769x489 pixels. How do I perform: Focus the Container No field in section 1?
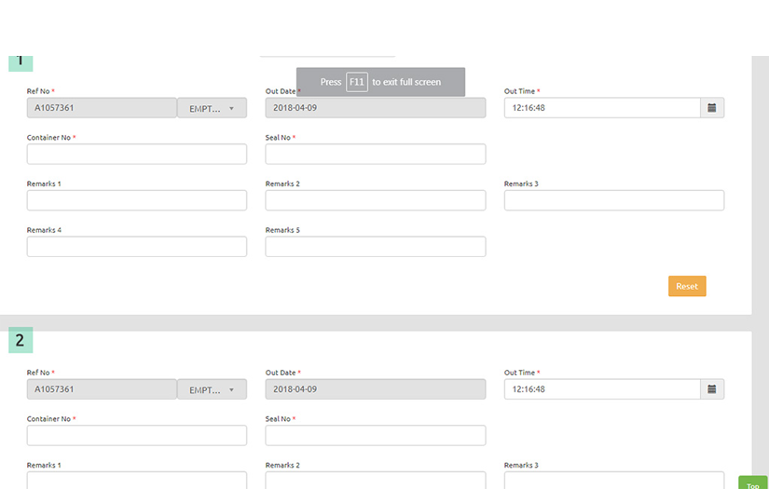[x=137, y=154]
